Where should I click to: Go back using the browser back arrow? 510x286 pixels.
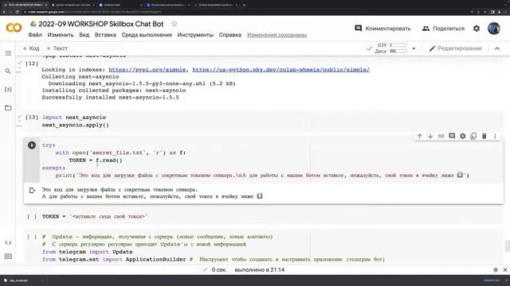pos(4,12)
